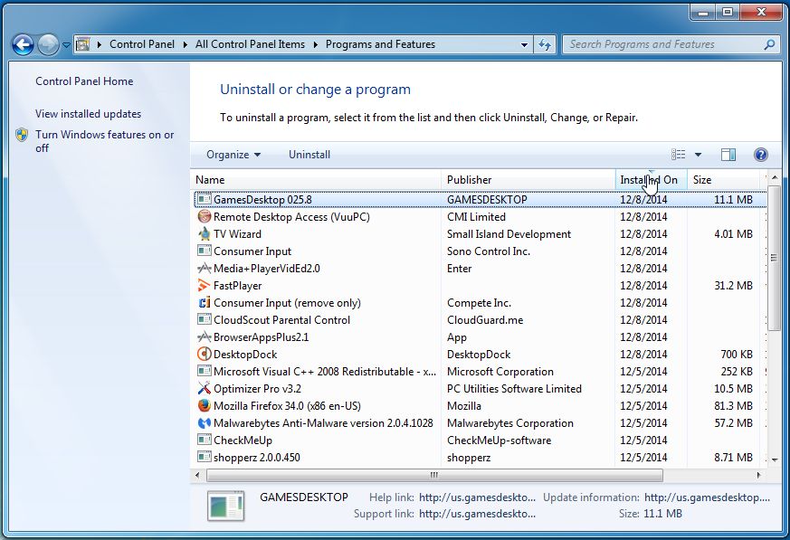Click the Uninstall toolbar button
Image resolution: width=790 pixels, height=540 pixels.
(309, 155)
